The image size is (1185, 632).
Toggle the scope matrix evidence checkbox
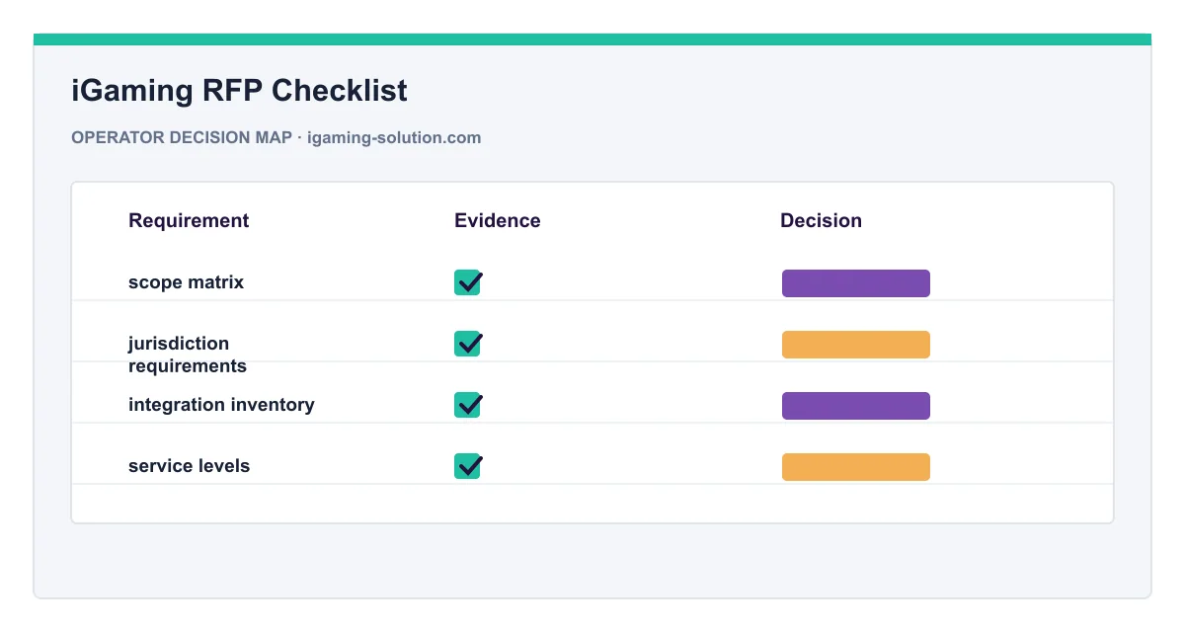point(467,282)
